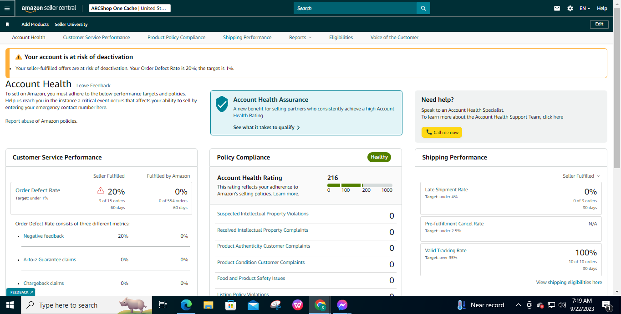Viewport: 621px width, 314px height.
Task: Open the ARCShop One Cache account switcher
Action: click(x=130, y=8)
